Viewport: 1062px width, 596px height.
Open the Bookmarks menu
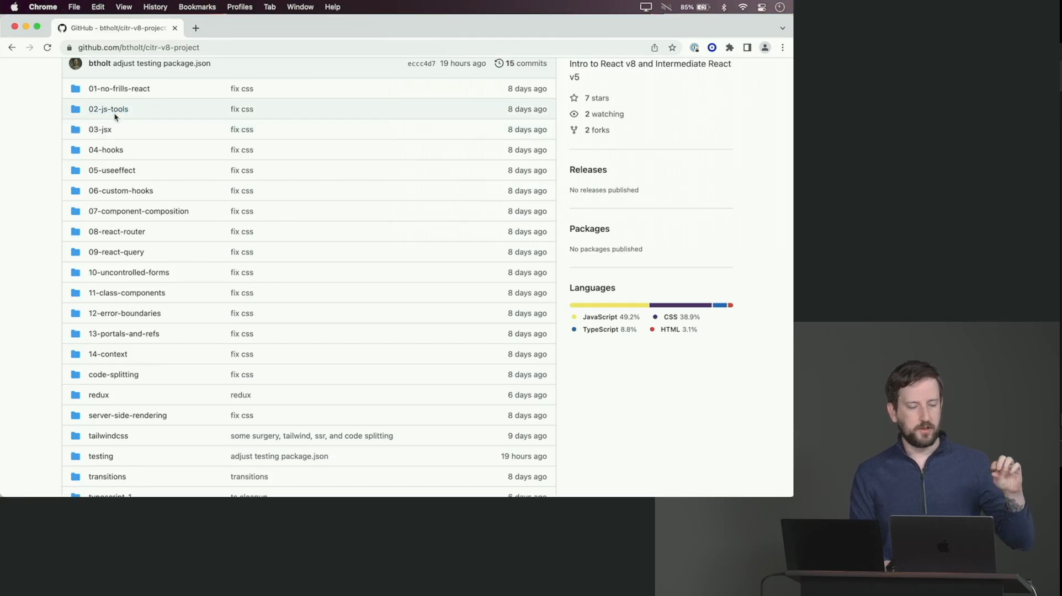click(197, 7)
